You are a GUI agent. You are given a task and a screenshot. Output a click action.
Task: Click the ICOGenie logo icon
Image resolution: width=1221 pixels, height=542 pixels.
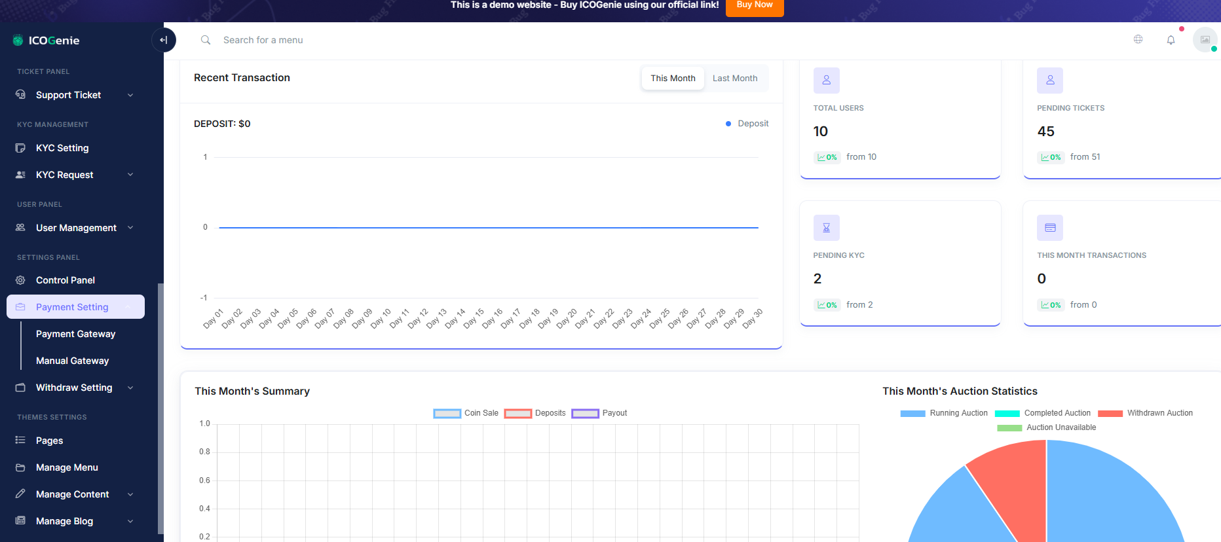point(18,41)
